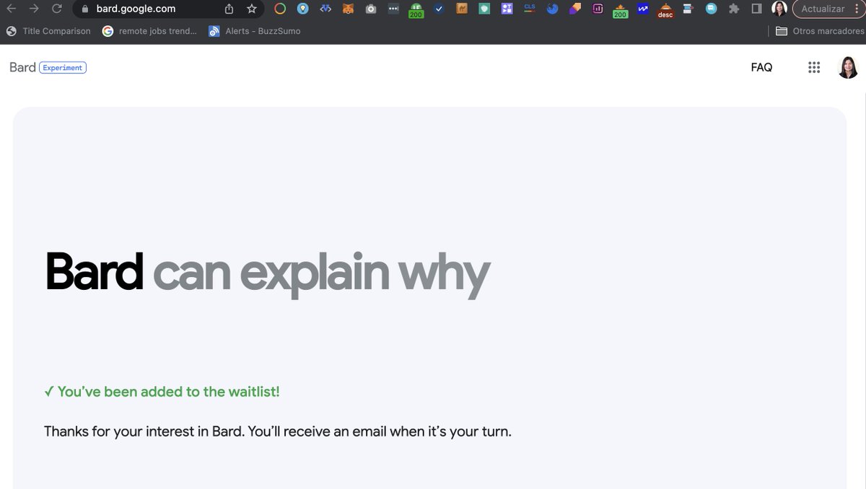Open the teal shield extension
Image resolution: width=866 pixels, height=489 pixels.
point(484,9)
